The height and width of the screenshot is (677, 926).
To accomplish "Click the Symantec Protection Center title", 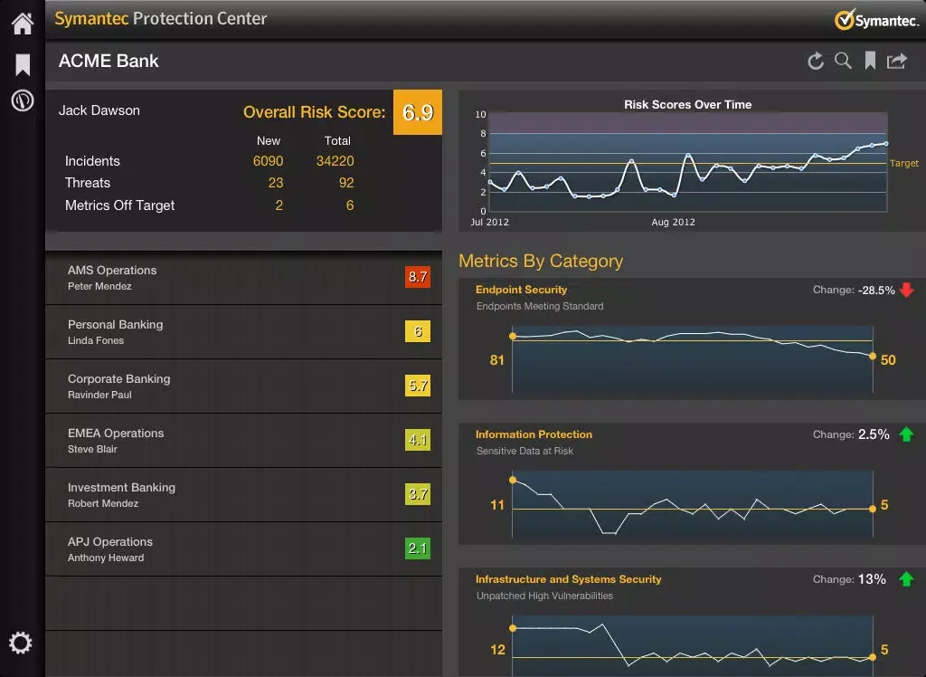I will pos(161,18).
